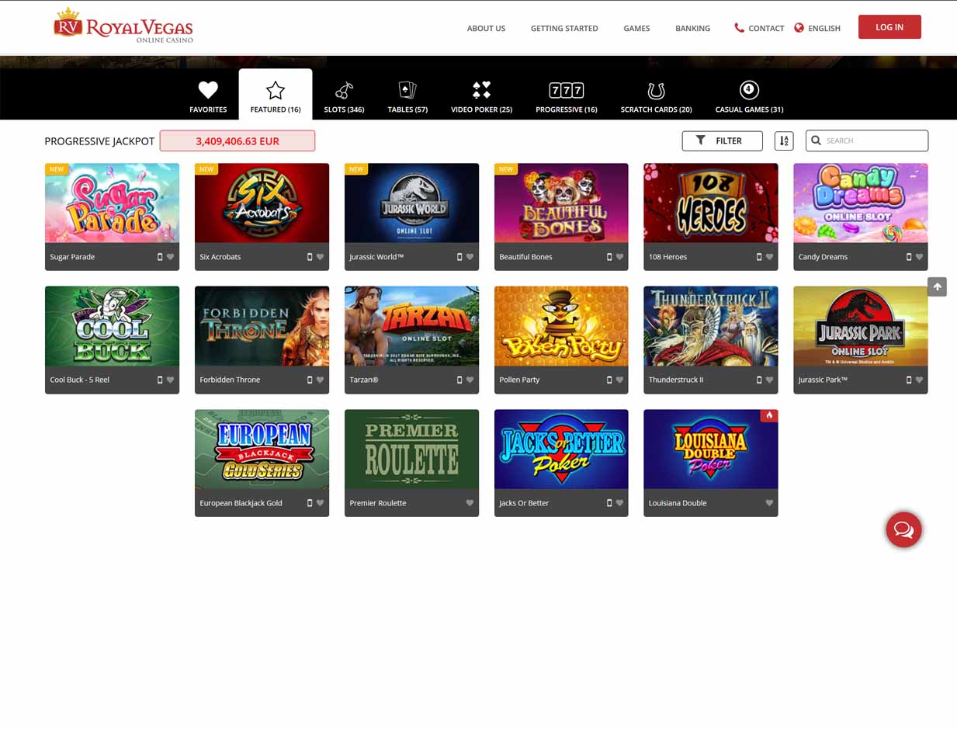Toggle heart favorite on Forbidden Throne
The width and height of the screenshot is (957, 729).
coord(320,380)
